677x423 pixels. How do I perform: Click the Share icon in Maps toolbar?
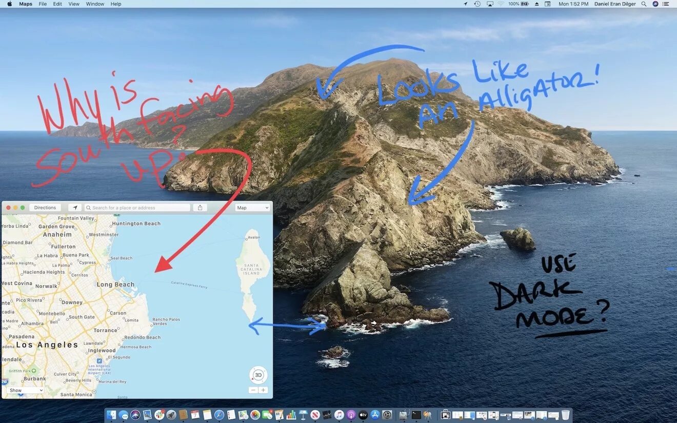(200, 208)
